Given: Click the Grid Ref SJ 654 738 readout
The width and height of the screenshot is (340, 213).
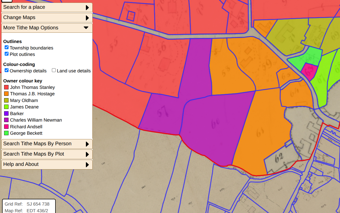Looking at the screenshot, I should [27, 204].
